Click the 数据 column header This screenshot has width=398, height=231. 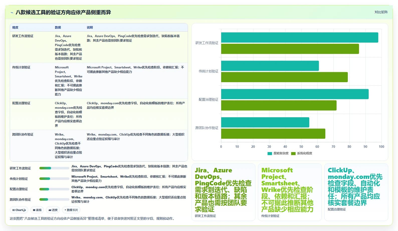[x=58, y=28]
